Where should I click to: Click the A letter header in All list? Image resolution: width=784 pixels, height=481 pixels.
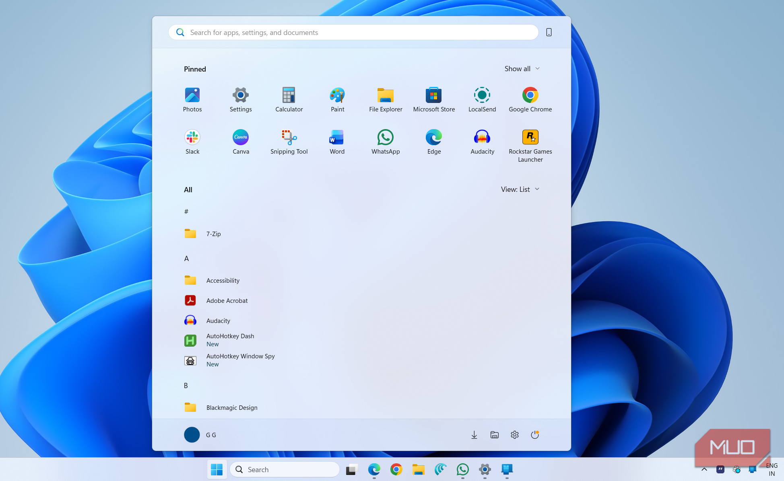tap(186, 259)
